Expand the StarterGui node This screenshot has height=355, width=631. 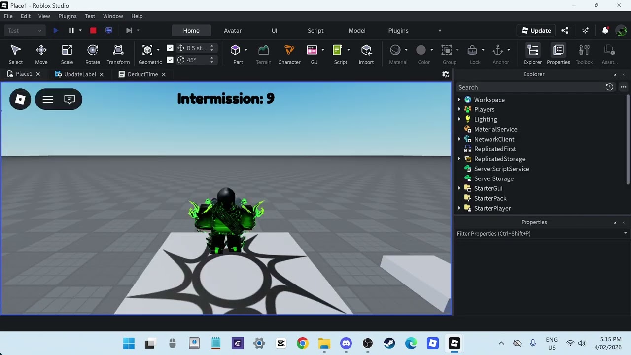[x=459, y=188]
